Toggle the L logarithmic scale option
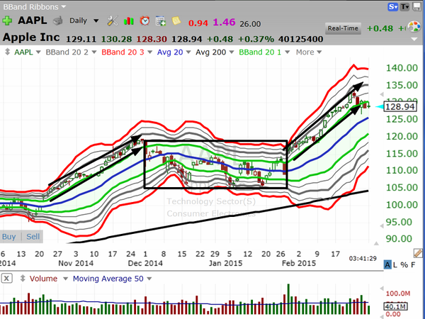Viewport: 425px width, 319px height. point(395,264)
